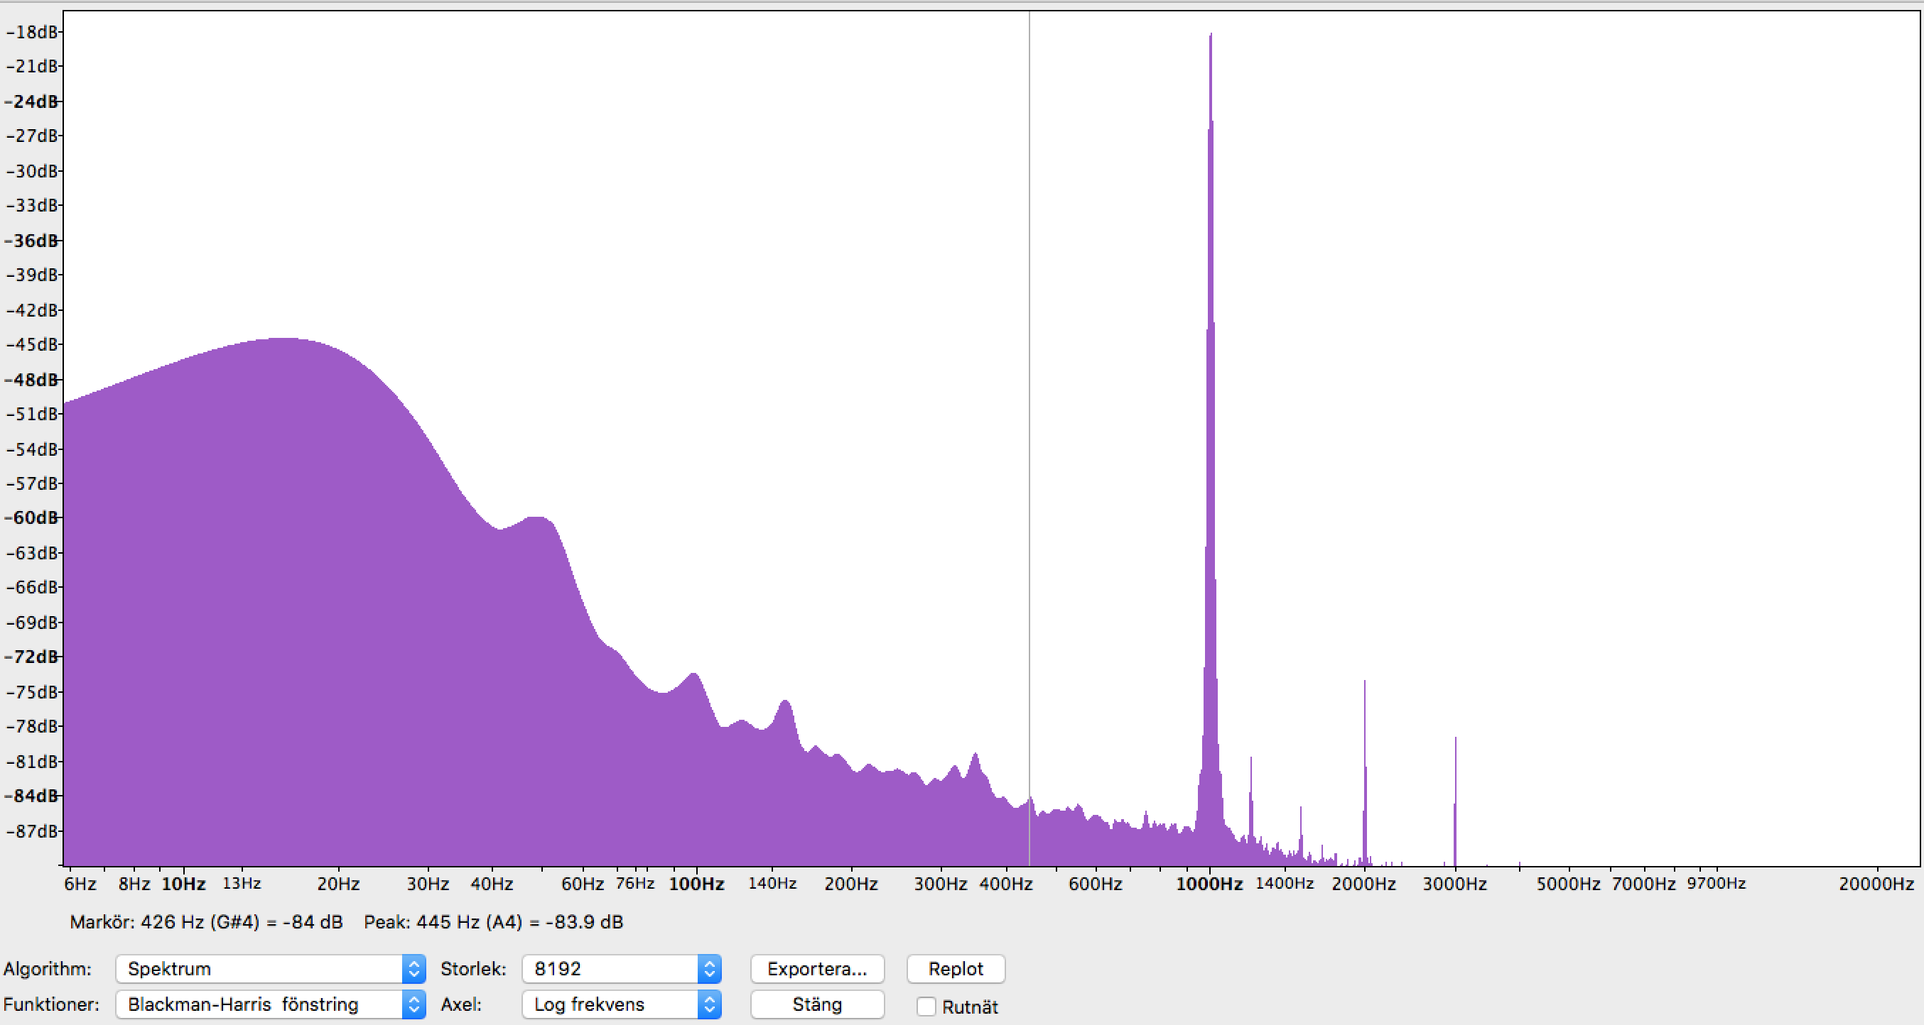Screen dimensions: 1924x1025
Task: Click the Exportera... button
Action: (x=817, y=968)
